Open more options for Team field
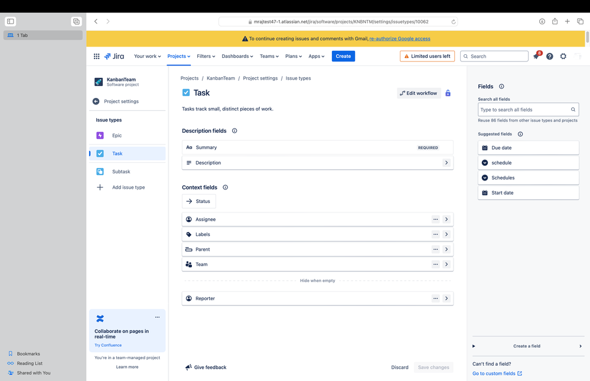 pyautogui.click(x=435, y=265)
